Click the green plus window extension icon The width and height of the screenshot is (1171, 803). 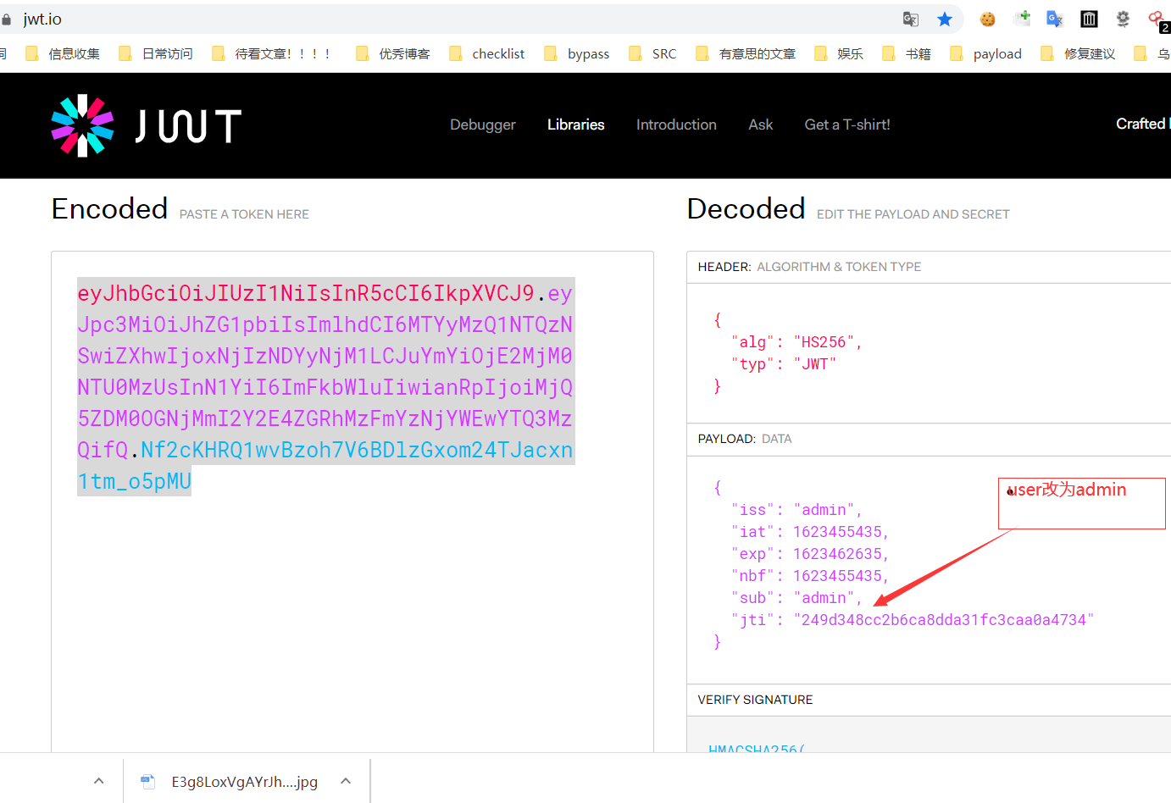pyautogui.click(x=1022, y=18)
